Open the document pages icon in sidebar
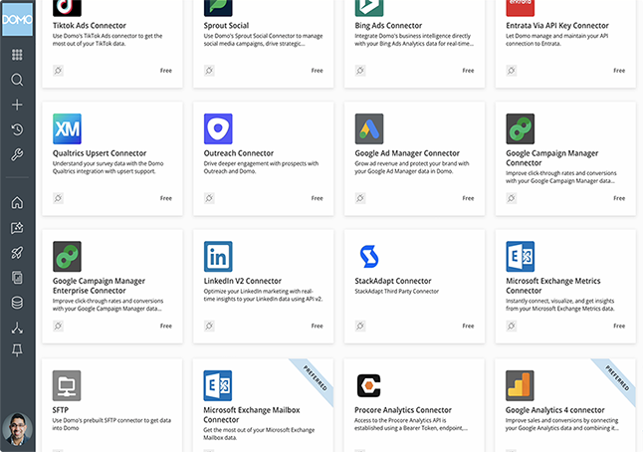Image resolution: width=643 pixels, height=452 pixels. [17, 278]
